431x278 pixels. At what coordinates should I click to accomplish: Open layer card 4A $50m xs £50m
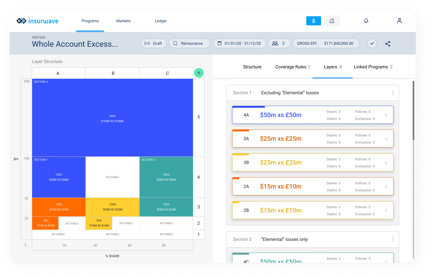pyautogui.click(x=313, y=115)
